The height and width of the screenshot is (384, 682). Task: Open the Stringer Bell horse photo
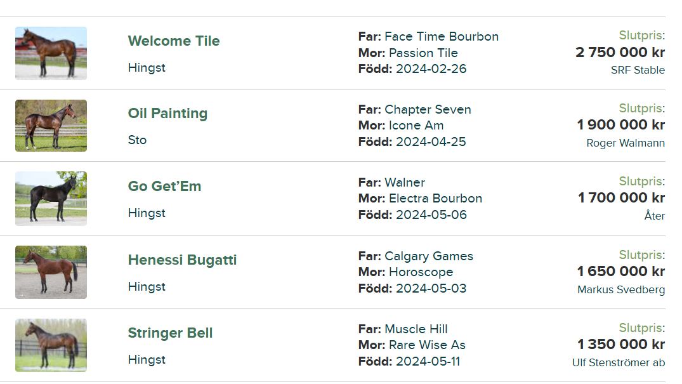[51, 345]
